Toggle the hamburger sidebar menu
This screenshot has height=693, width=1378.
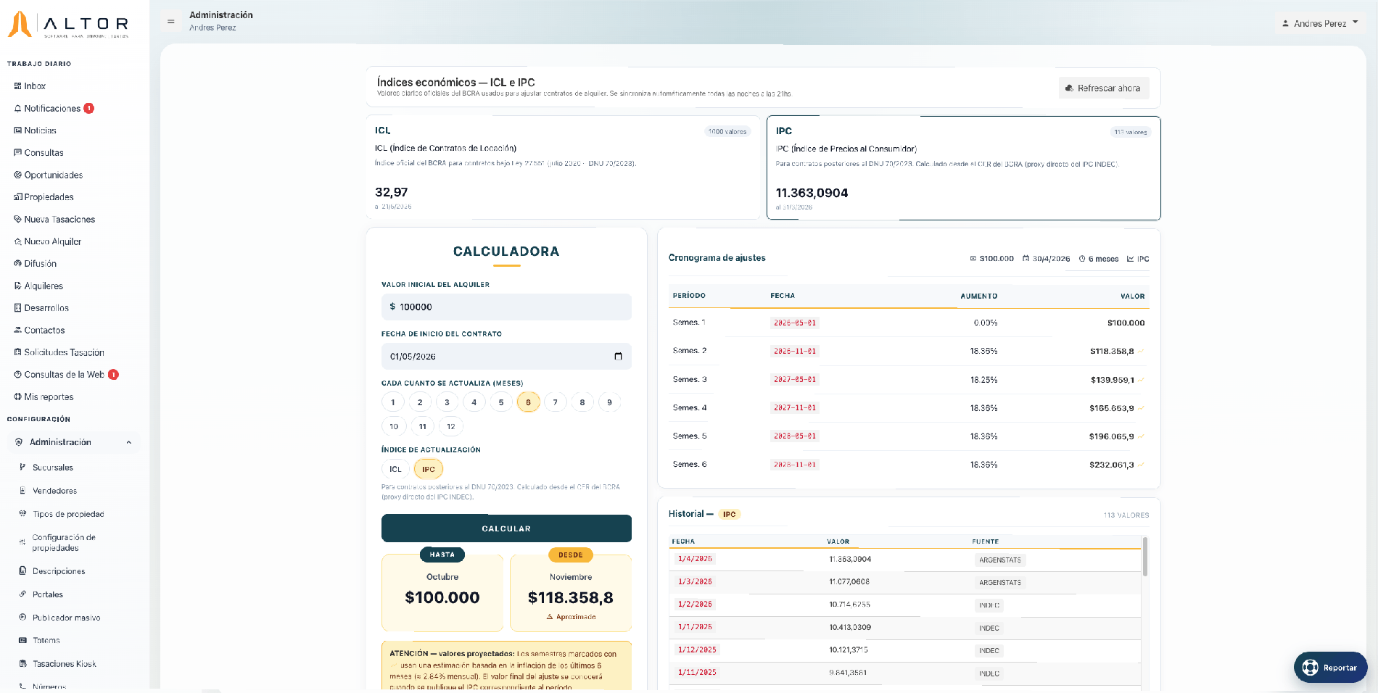point(171,22)
